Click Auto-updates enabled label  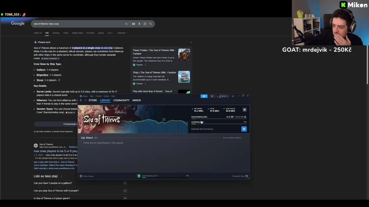coord(232,138)
